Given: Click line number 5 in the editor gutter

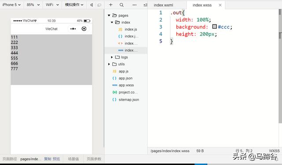Looking at the screenshot, I should click(160, 41).
